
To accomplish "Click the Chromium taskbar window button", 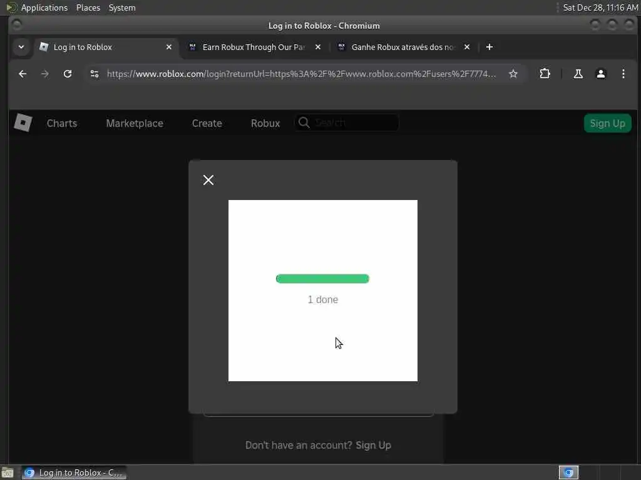I will pos(74,472).
